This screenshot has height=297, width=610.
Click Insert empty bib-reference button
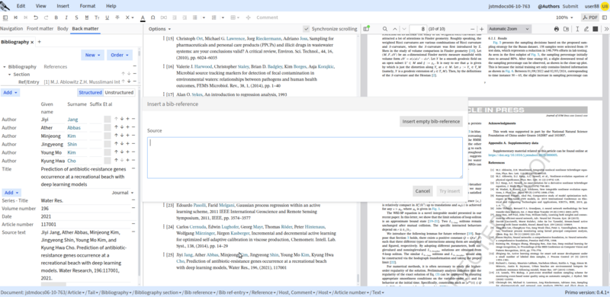coord(431,122)
